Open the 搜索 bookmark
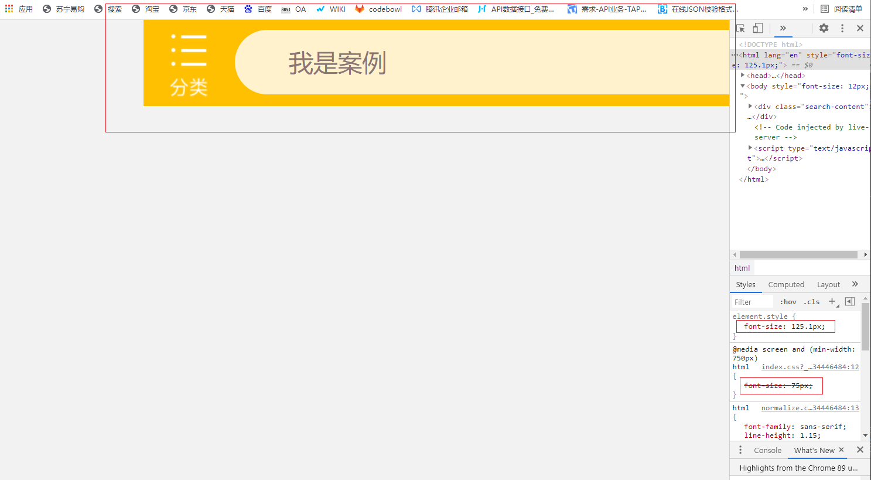Image resolution: width=871 pixels, height=480 pixels. (x=108, y=9)
